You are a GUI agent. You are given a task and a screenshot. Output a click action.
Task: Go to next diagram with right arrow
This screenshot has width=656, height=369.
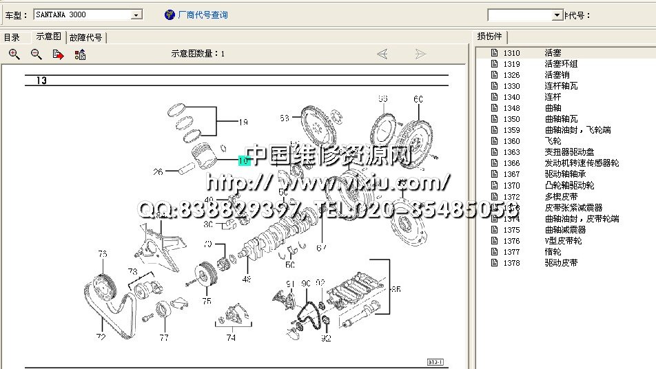[x=420, y=54]
